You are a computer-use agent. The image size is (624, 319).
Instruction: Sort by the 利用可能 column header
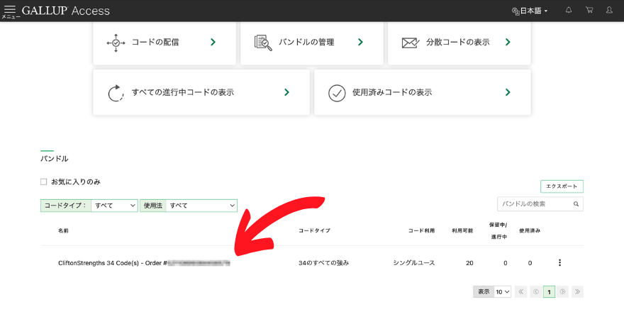coord(462,230)
